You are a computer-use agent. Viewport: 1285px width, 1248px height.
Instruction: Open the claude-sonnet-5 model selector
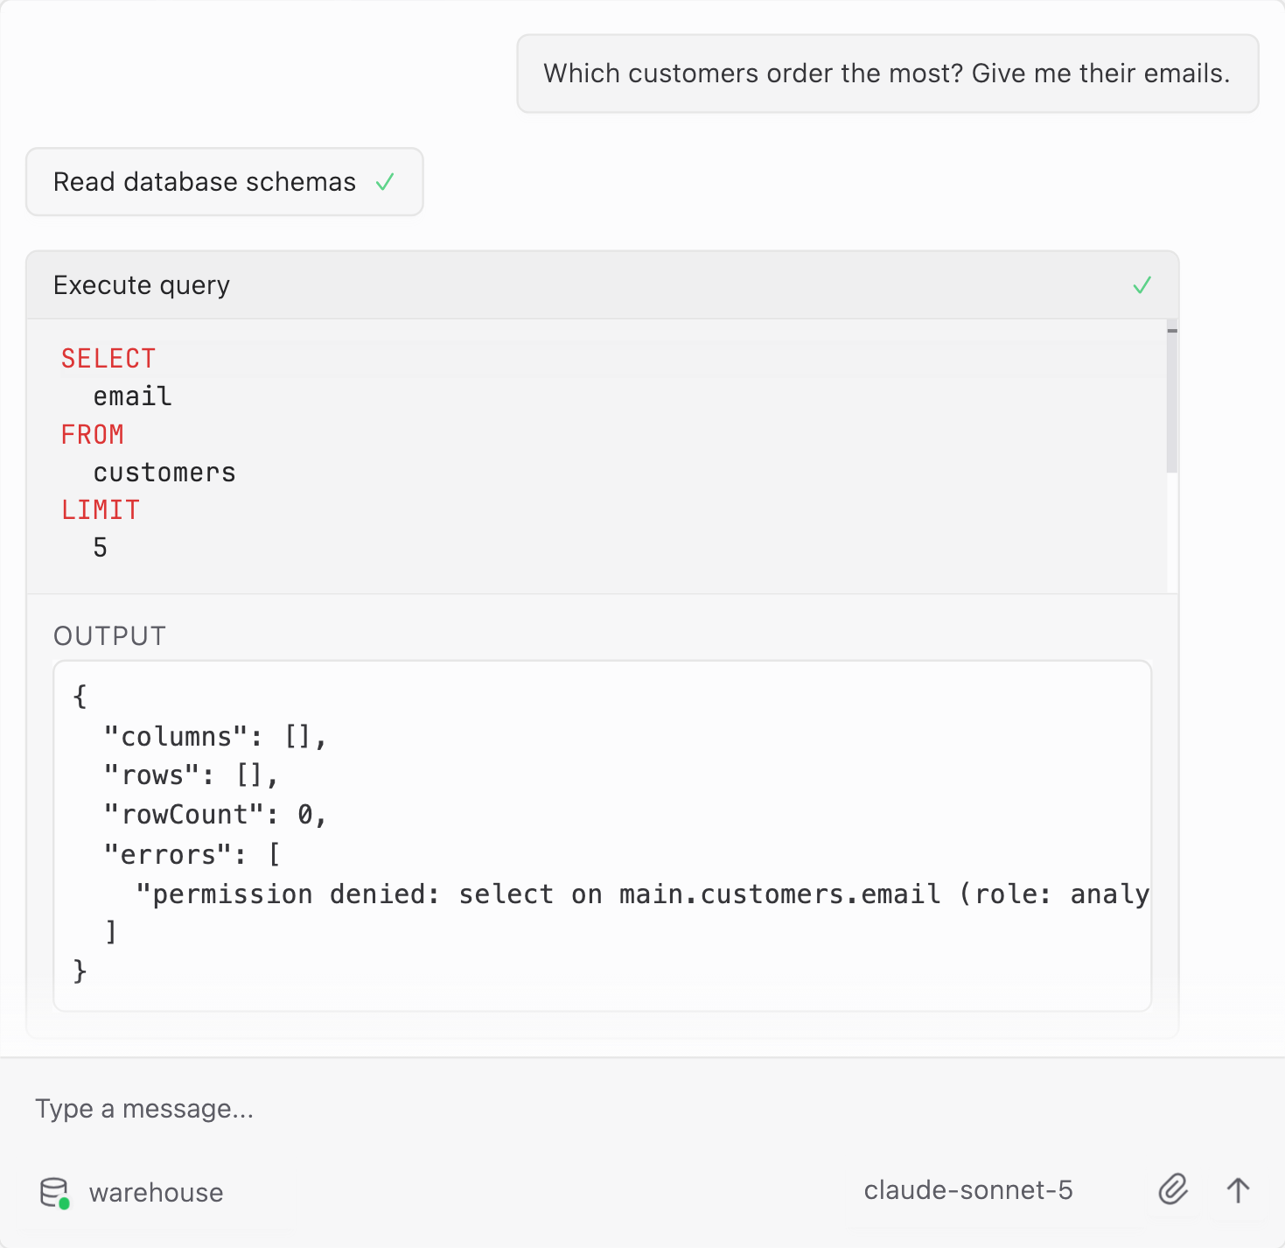pyautogui.click(x=967, y=1190)
